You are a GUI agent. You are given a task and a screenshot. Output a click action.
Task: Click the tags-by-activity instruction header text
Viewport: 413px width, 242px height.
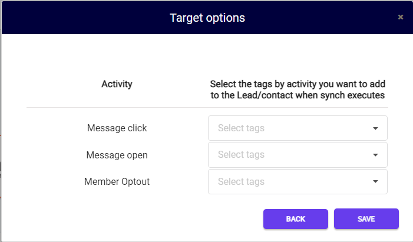click(298, 89)
